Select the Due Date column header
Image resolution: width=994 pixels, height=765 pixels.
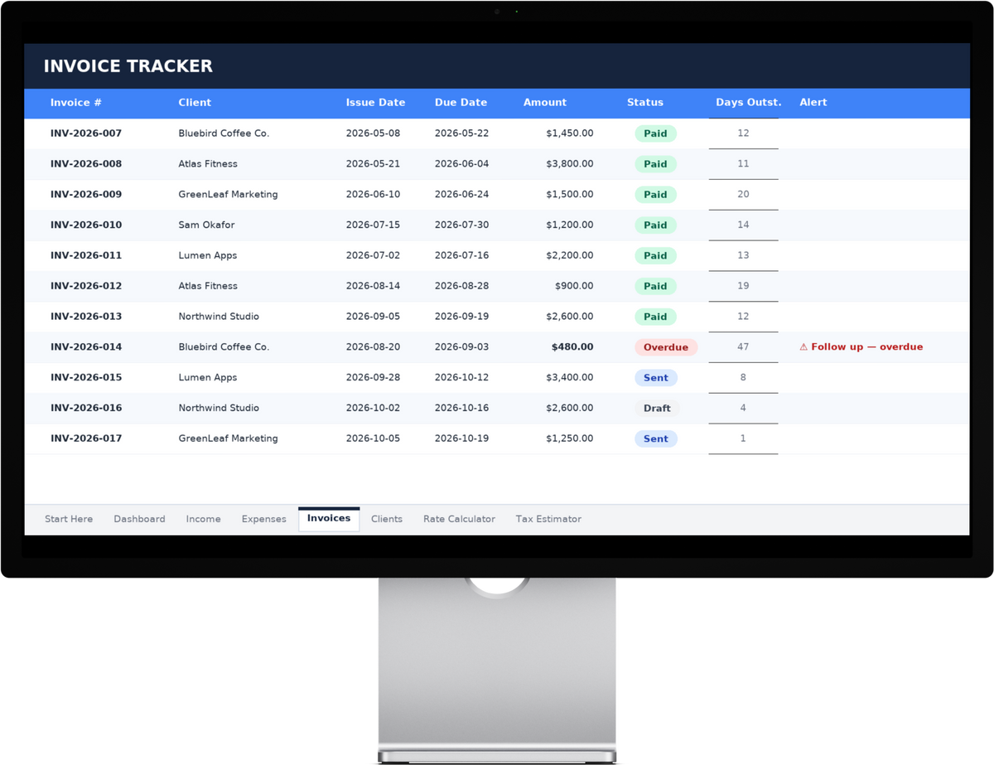point(461,103)
